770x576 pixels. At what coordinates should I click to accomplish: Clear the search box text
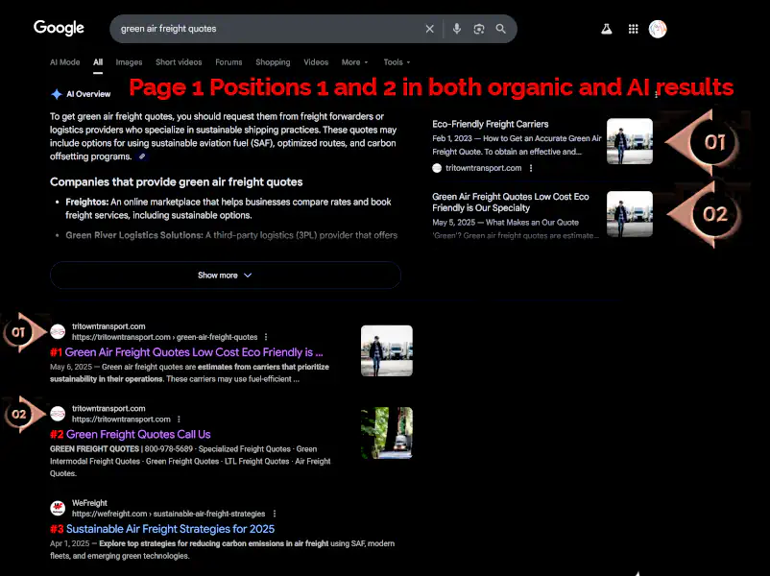coord(429,29)
